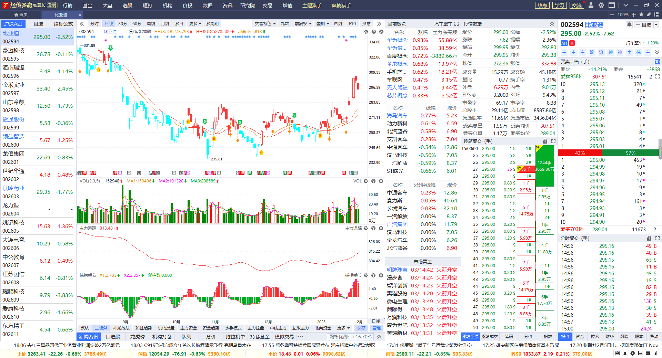Open the 更多 indicator templates dropdown

coord(344,328)
